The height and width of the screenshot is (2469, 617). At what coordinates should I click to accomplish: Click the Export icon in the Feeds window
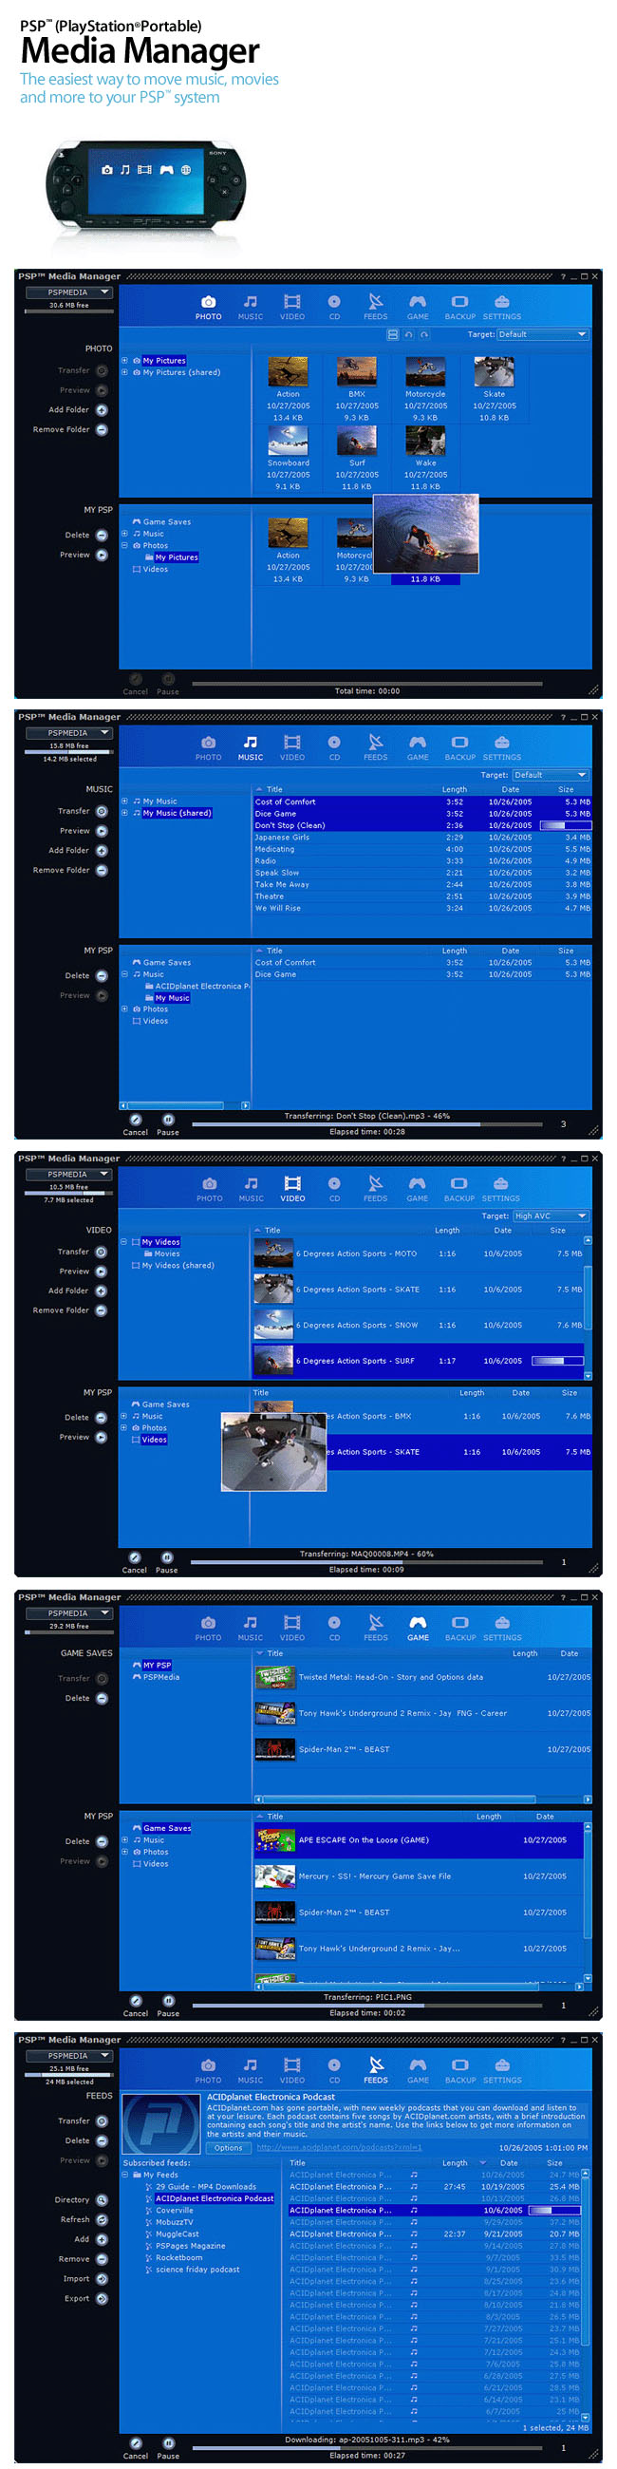click(x=102, y=2298)
